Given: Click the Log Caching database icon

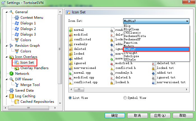Looking at the screenshot, I should (11, 96).
